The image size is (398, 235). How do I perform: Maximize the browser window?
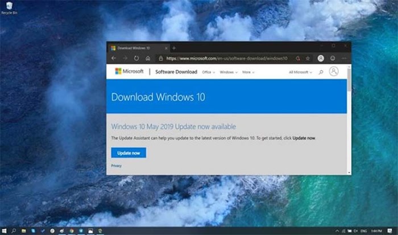coord(334,46)
